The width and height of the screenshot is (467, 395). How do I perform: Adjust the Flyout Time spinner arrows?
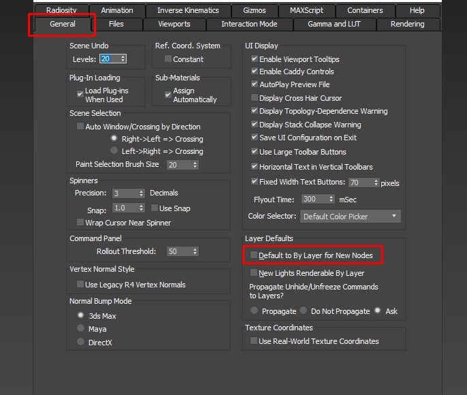point(331,200)
